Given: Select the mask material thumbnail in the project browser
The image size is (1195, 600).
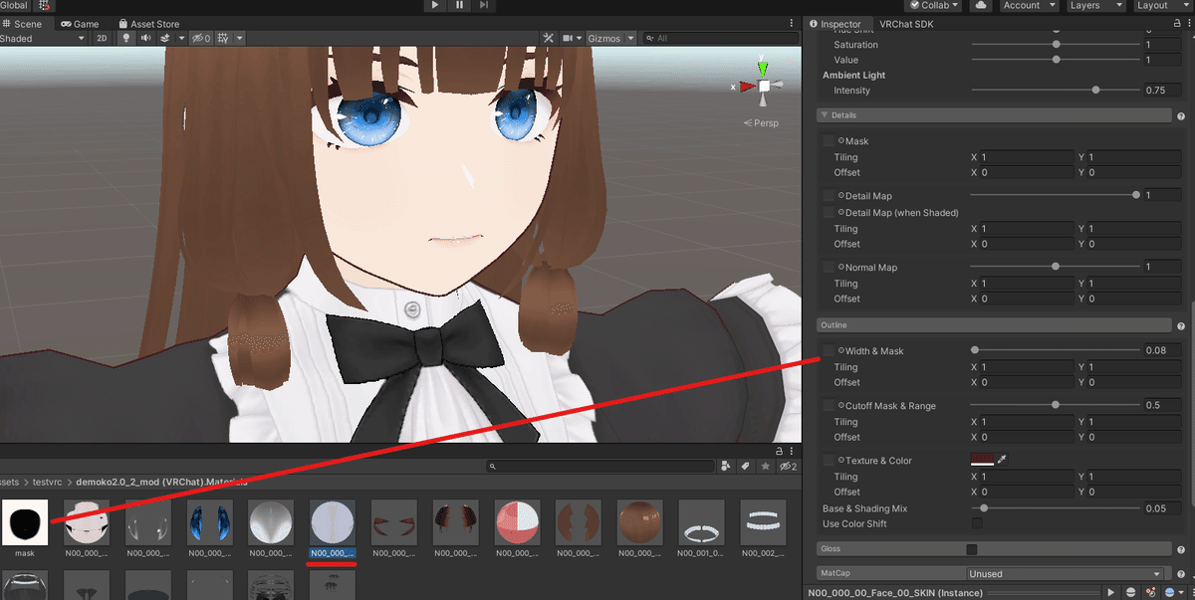Looking at the screenshot, I should tap(24, 521).
